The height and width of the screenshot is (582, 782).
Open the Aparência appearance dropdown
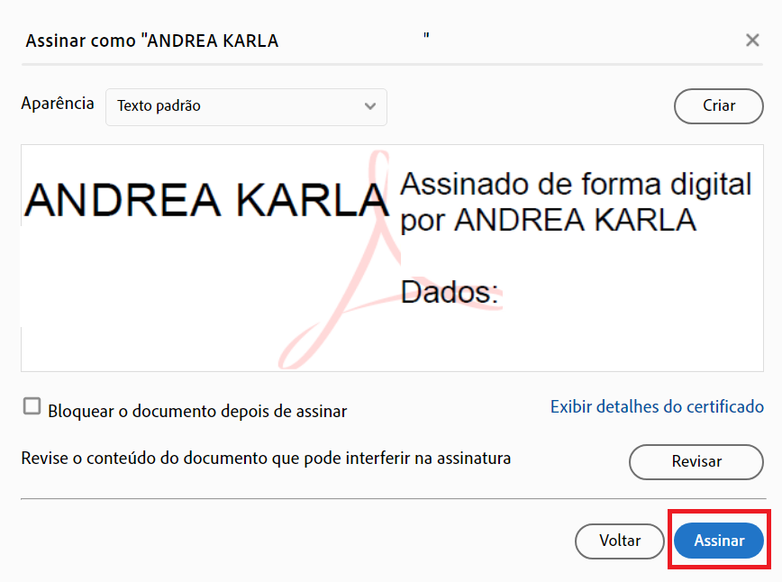[247, 106]
